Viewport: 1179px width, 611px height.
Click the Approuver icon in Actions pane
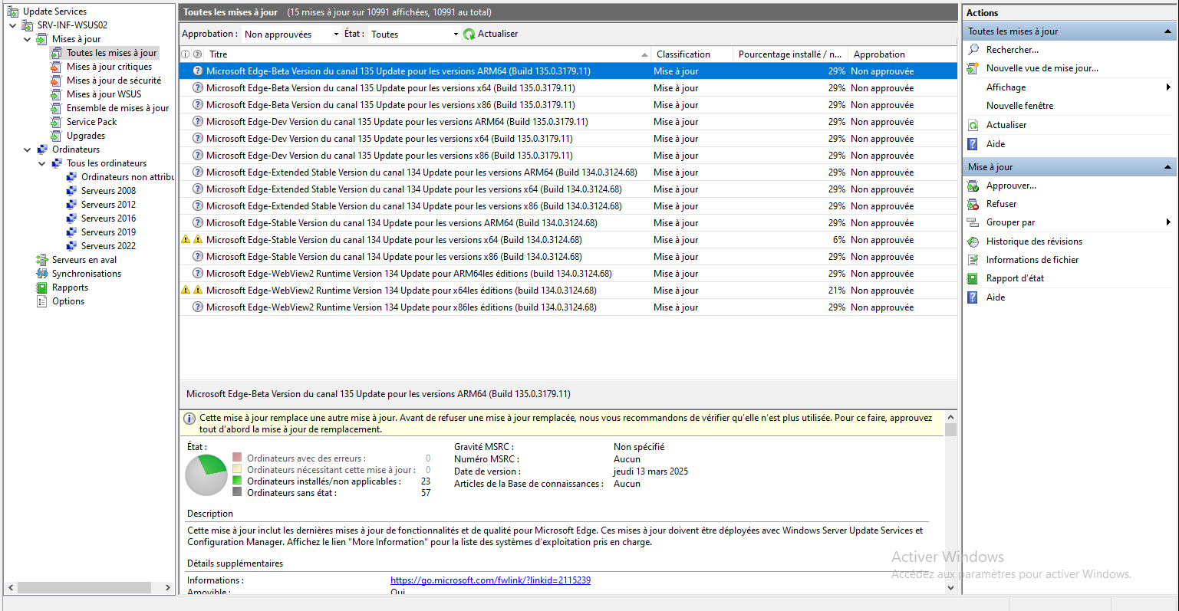pyautogui.click(x=973, y=186)
